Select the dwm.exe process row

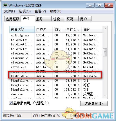56,94
